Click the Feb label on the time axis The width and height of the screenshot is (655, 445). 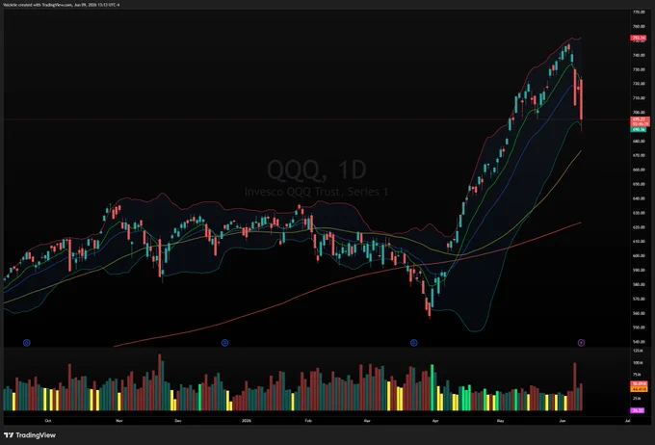point(308,421)
